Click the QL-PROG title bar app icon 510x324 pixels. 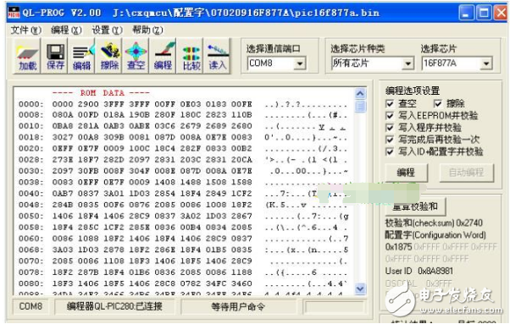(14, 13)
